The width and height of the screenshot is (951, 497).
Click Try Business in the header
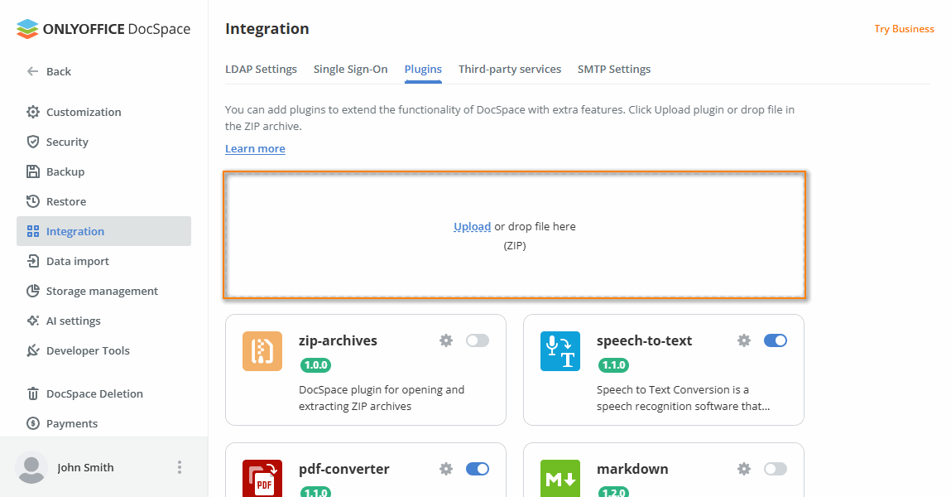904,28
